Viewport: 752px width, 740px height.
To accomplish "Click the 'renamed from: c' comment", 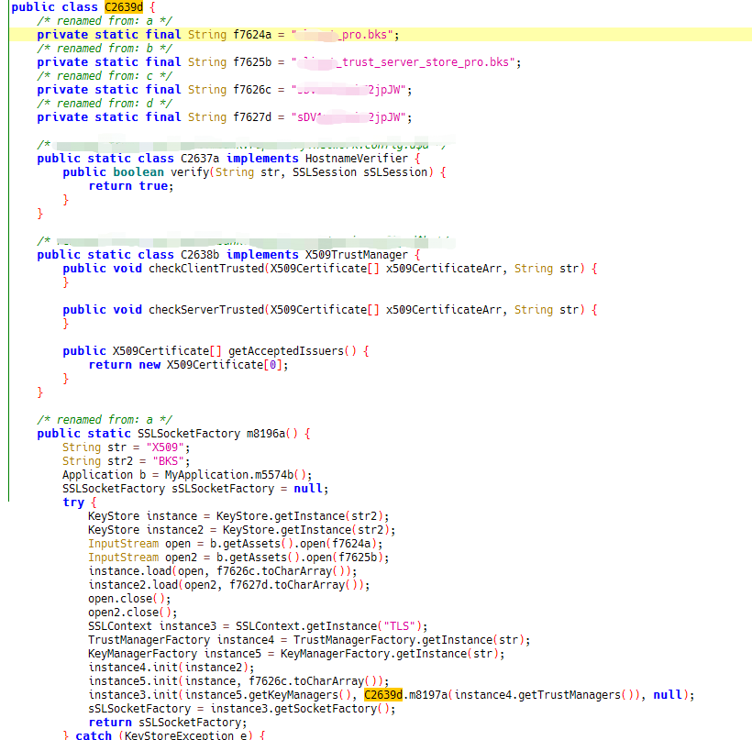I will [105, 76].
